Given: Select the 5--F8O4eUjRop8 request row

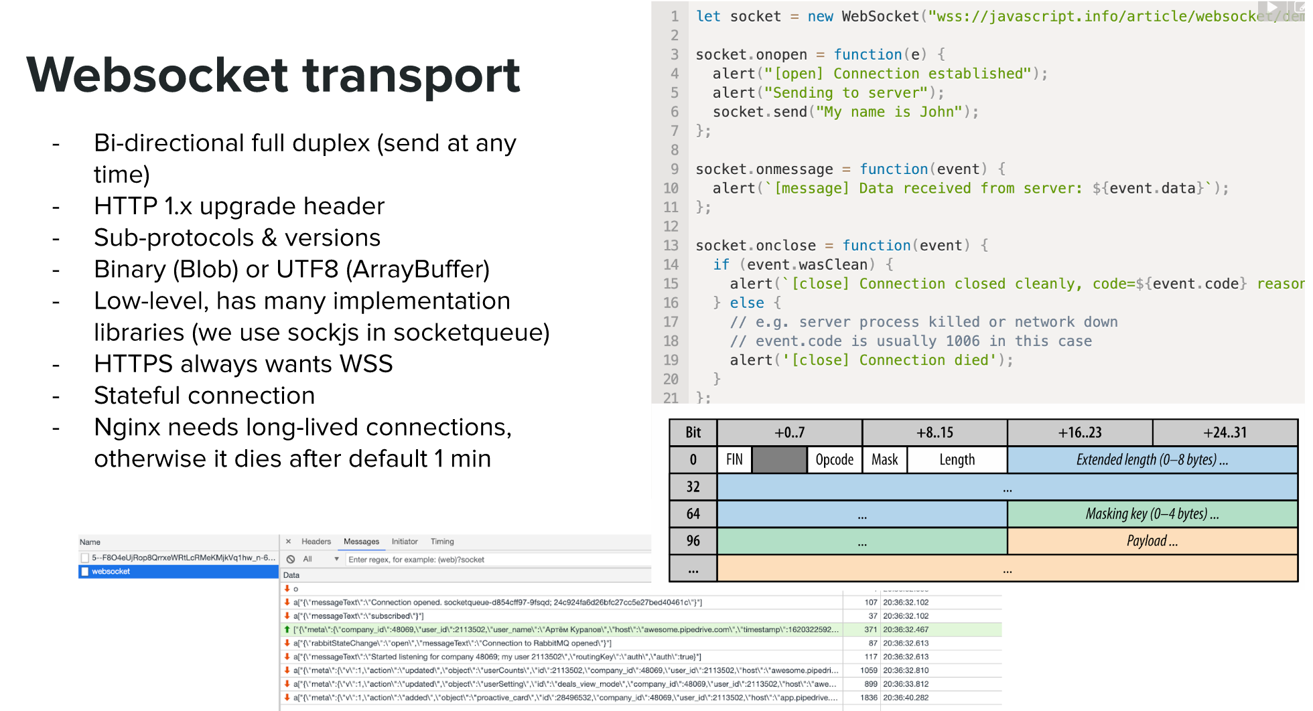Looking at the screenshot, I should click(178, 558).
